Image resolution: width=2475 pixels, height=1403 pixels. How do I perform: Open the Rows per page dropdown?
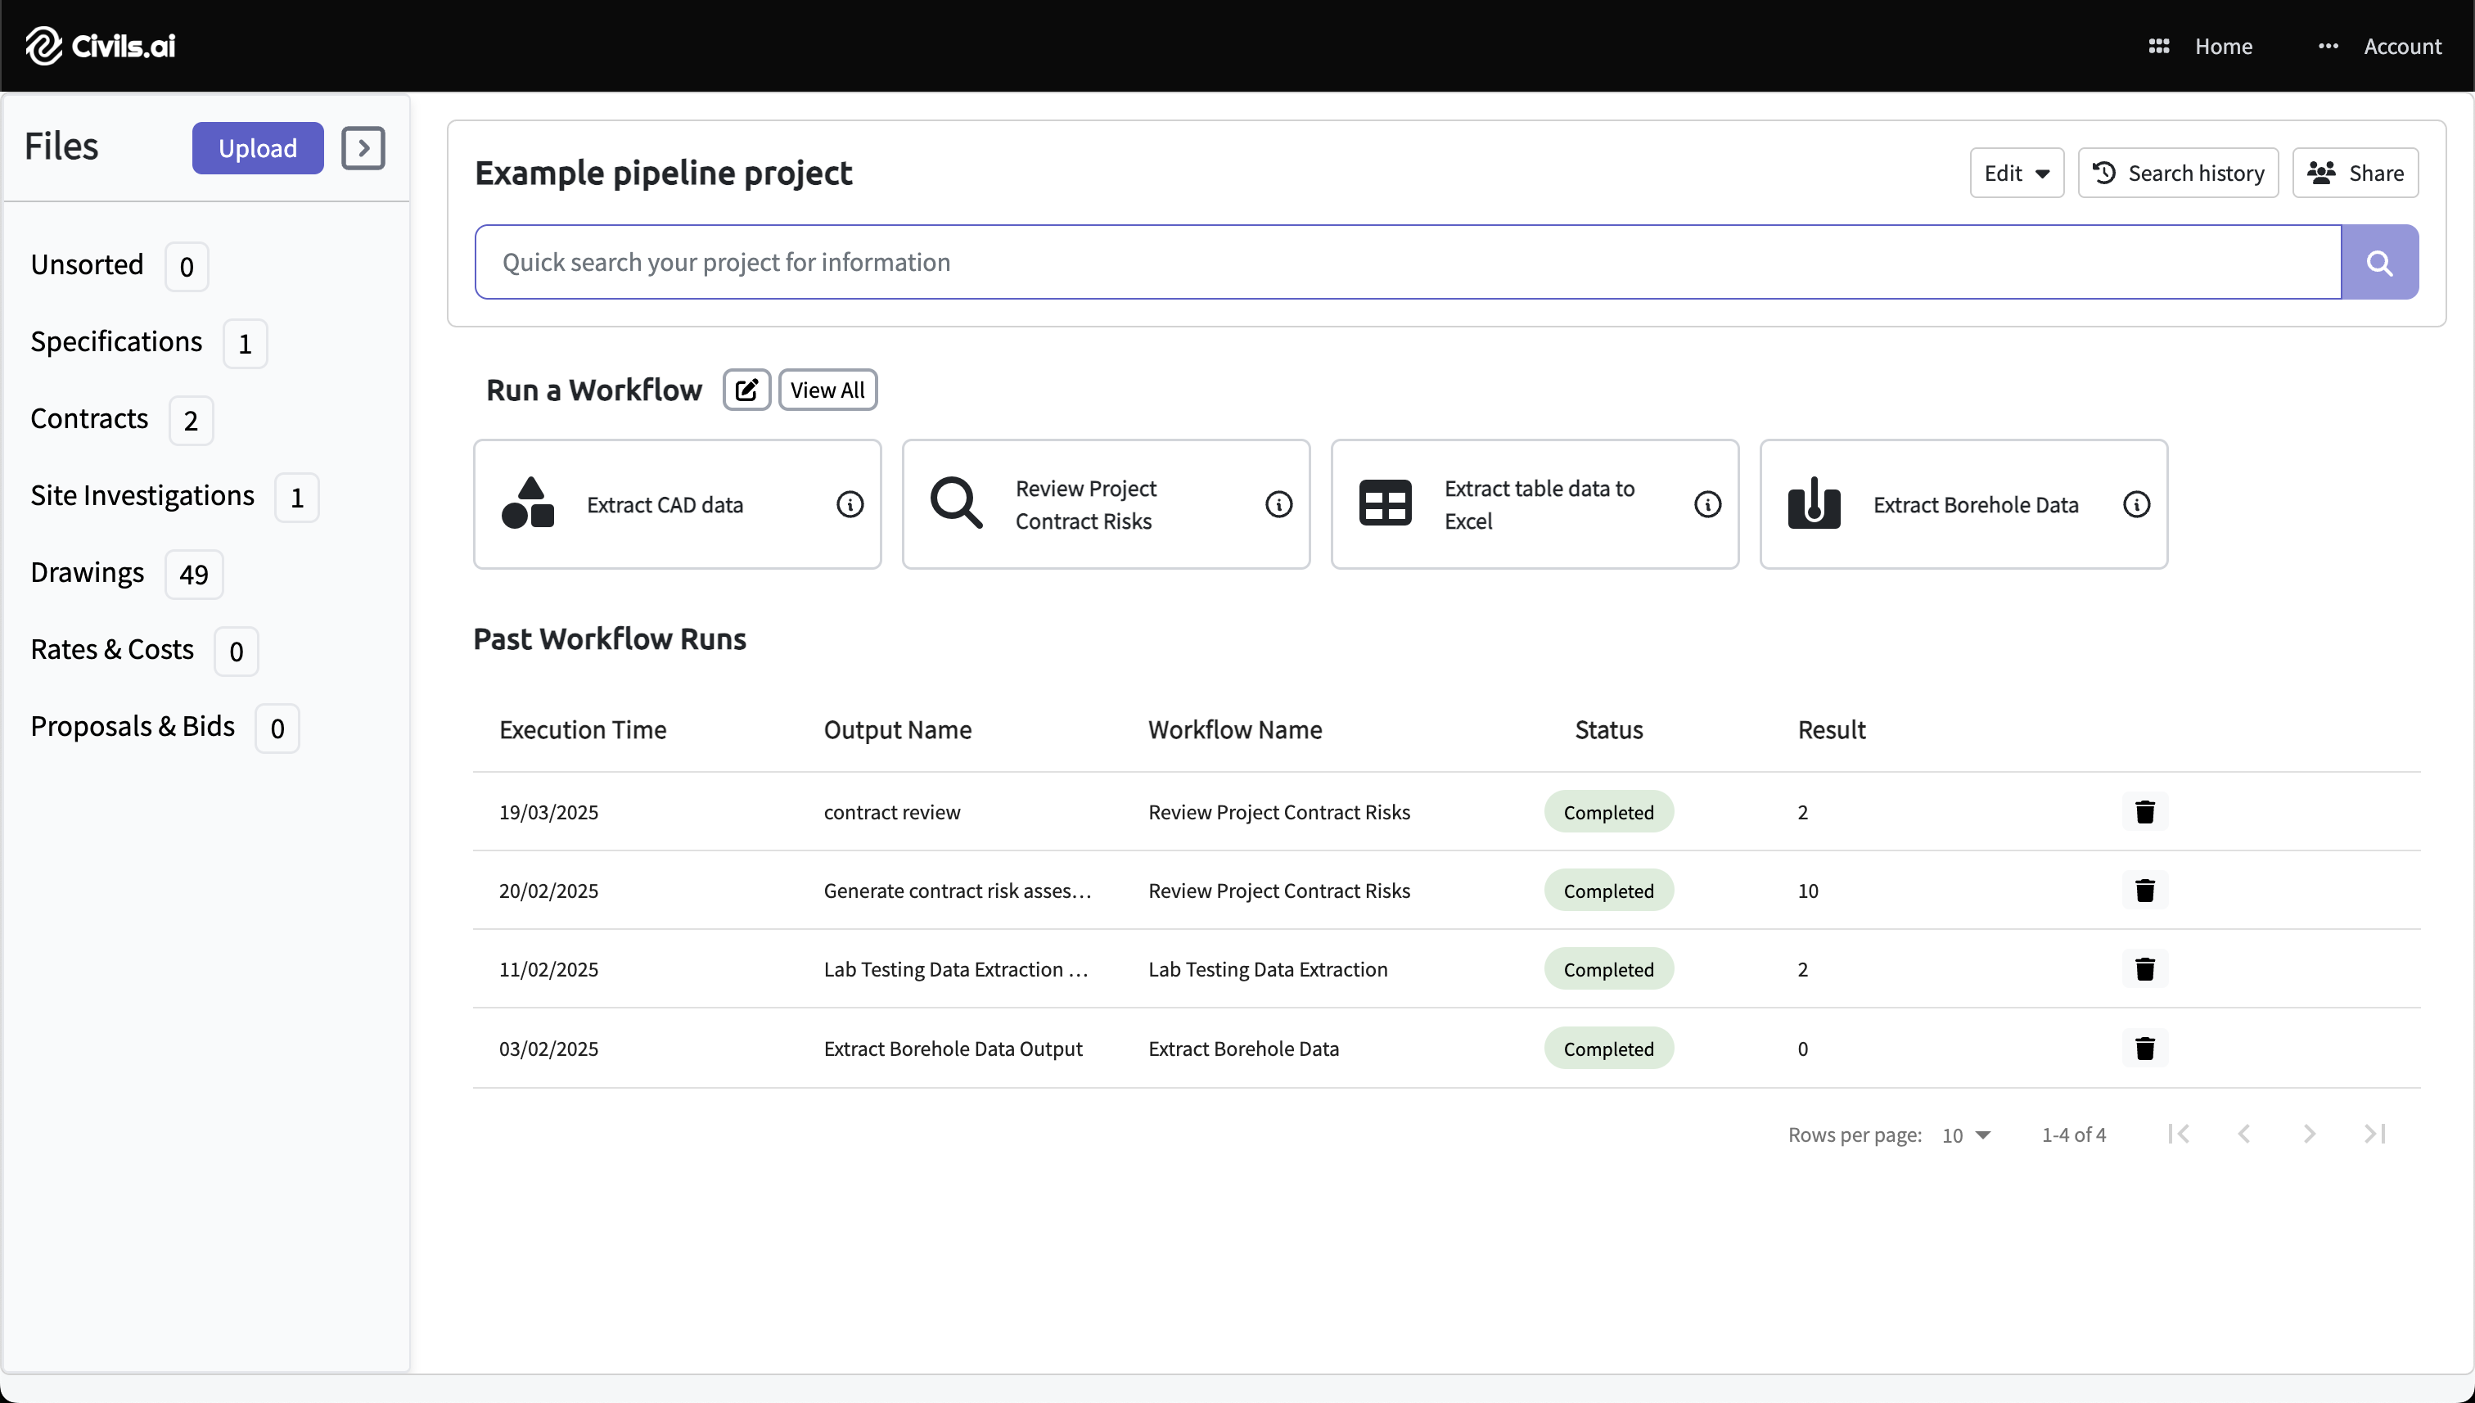point(1966,1135)
